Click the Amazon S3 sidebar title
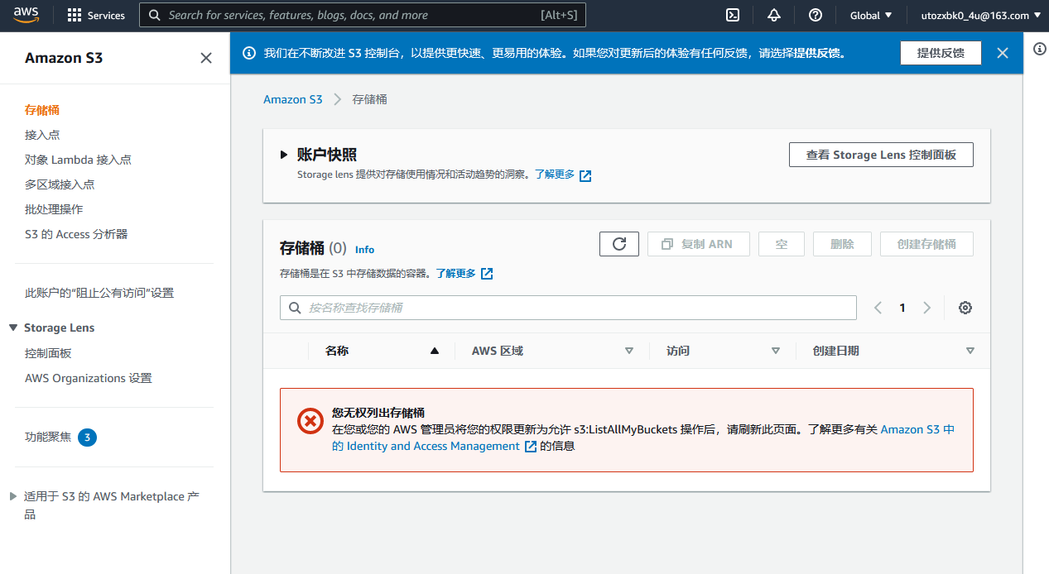Screen dimensions: 1049x574 point(64,58)
